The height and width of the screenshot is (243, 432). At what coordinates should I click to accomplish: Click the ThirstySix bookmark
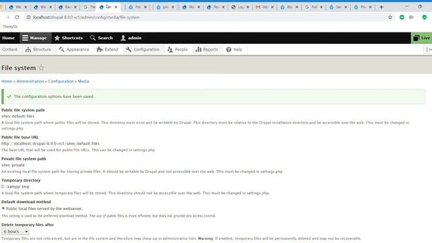[10, 27]
